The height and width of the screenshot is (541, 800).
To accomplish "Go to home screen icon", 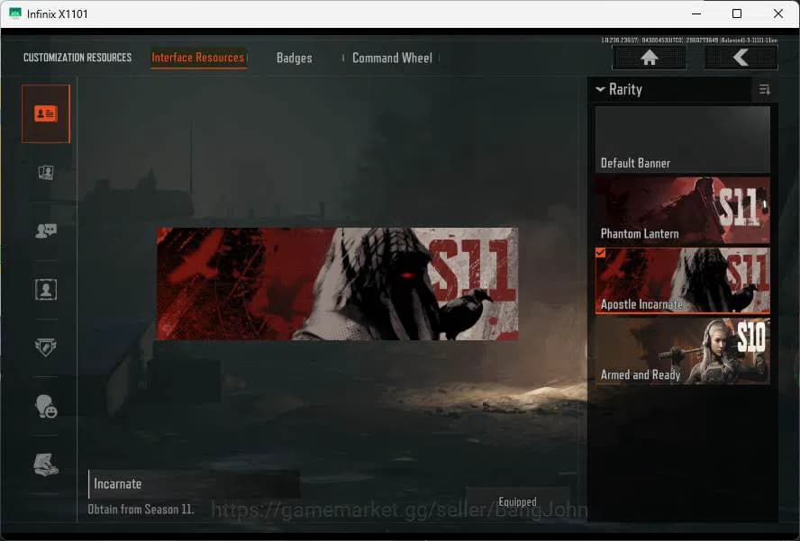I will tap(649, 57).
